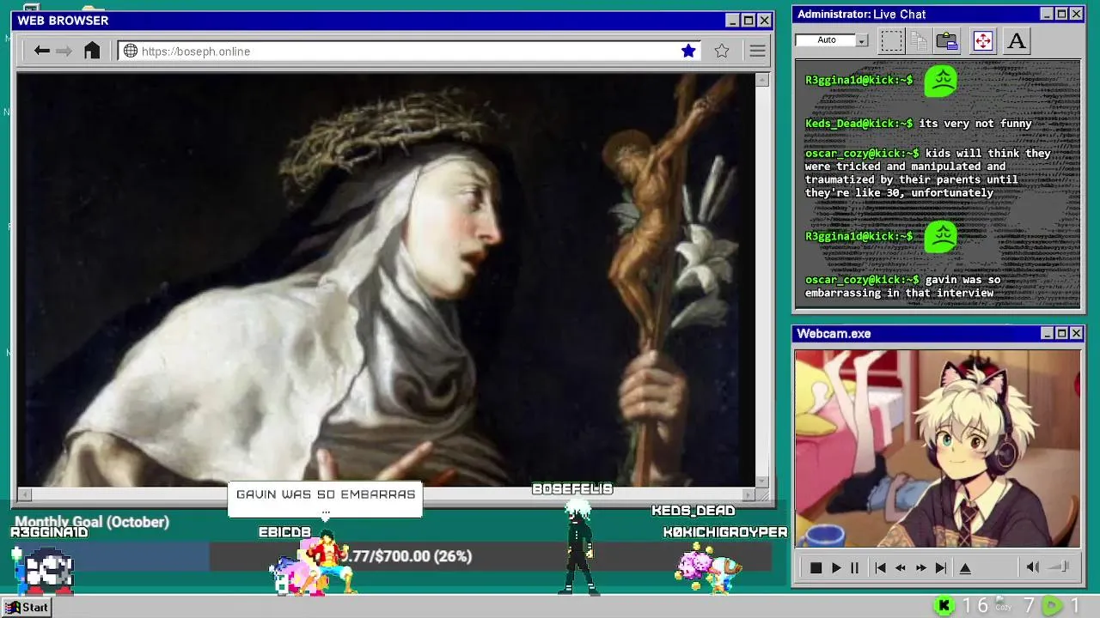The height and width of the screenshot is (618, 1100).
Task: Click the outlined favorites star icon
Action: tap(722, 51)
